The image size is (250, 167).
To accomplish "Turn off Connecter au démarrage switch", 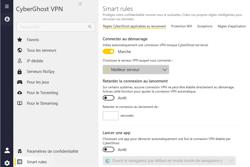I will point(109,51).
